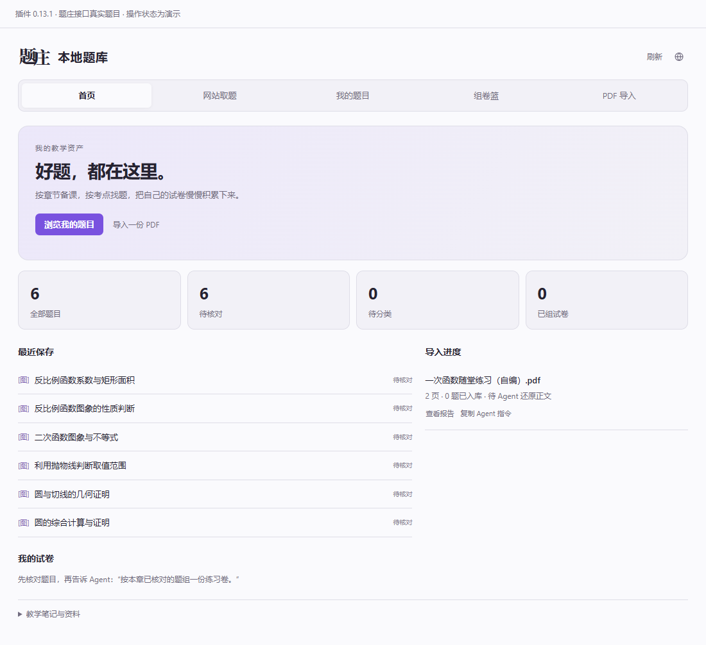Open question 圆的综合计算与证明

coord(72,523)
